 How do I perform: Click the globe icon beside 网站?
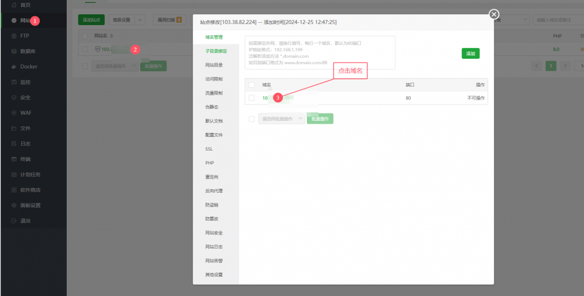point(14,21)
